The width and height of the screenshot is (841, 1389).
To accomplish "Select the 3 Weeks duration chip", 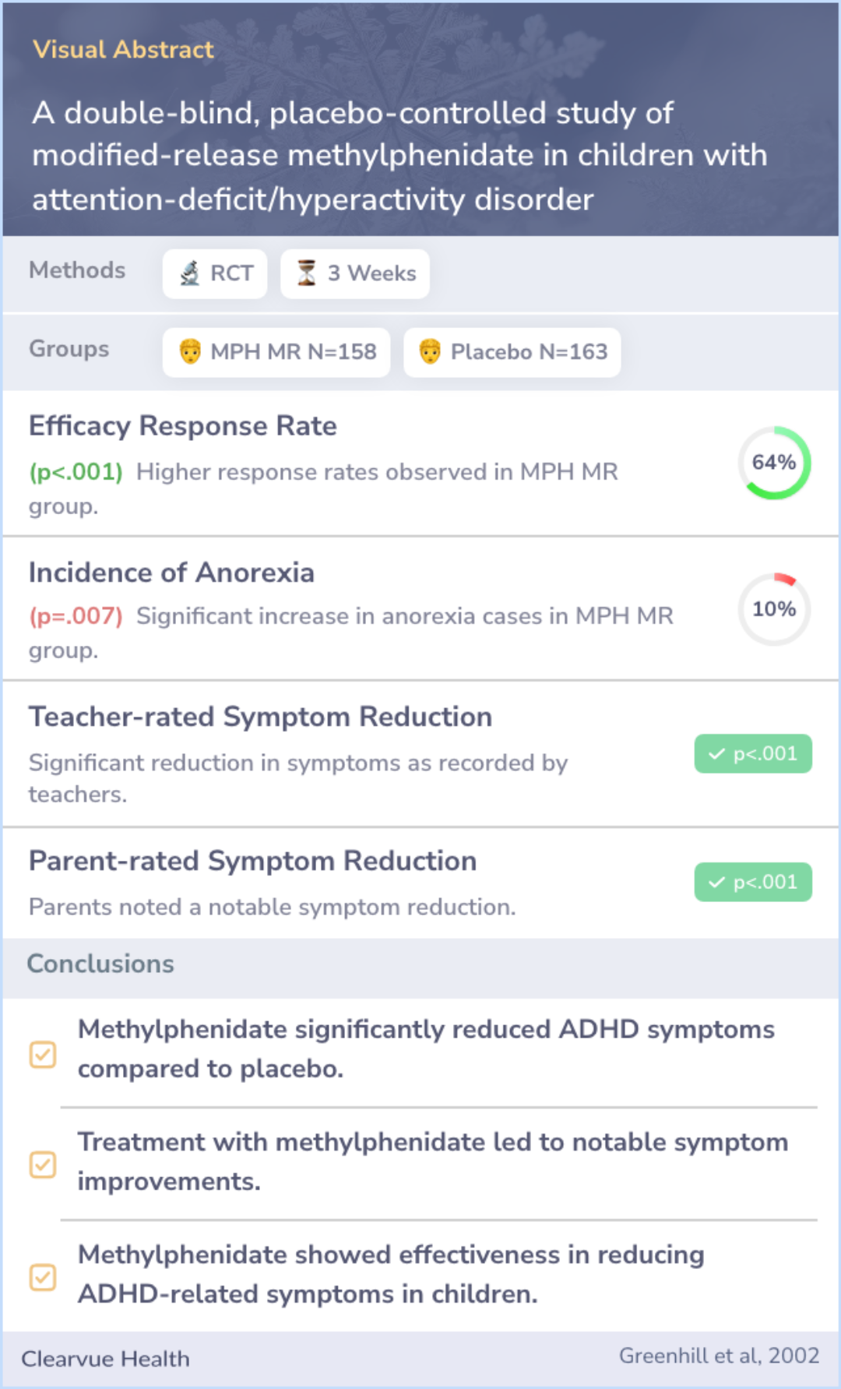I will click(x=355, y=273).
